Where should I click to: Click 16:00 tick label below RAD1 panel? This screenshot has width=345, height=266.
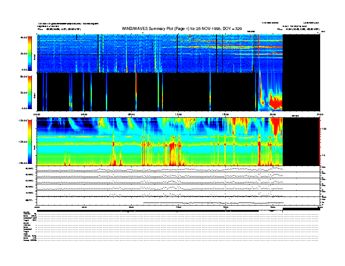coord(226,114)
